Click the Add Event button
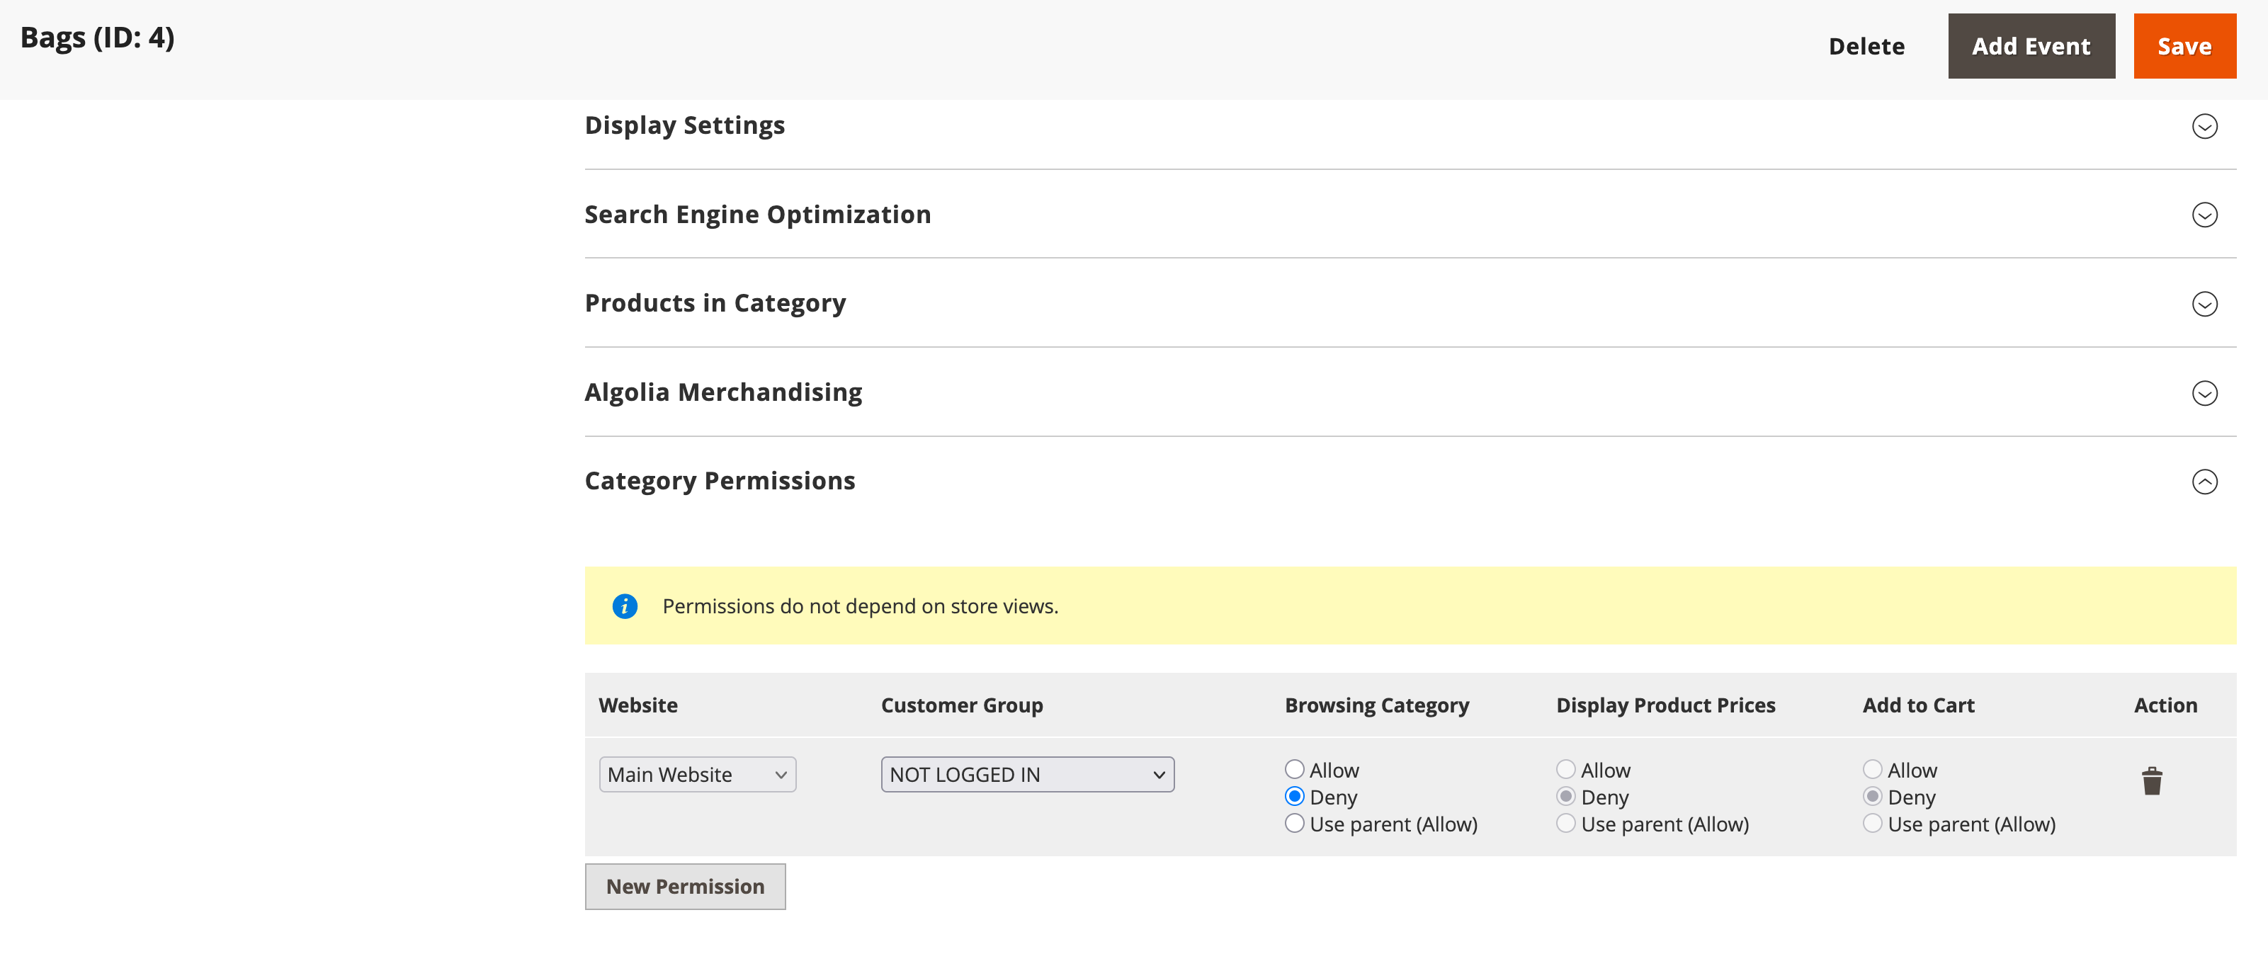Viewport: 2268px width, 966px height. 2031,46
